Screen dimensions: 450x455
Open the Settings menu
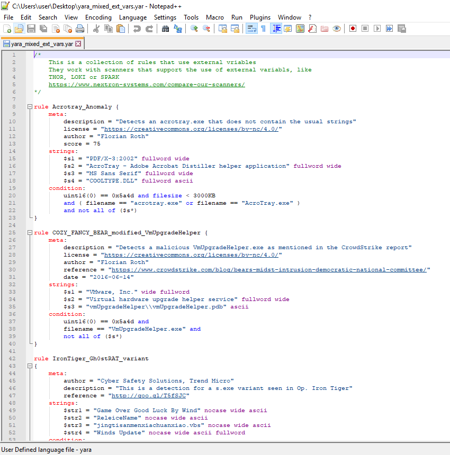(x=165, y=17)
